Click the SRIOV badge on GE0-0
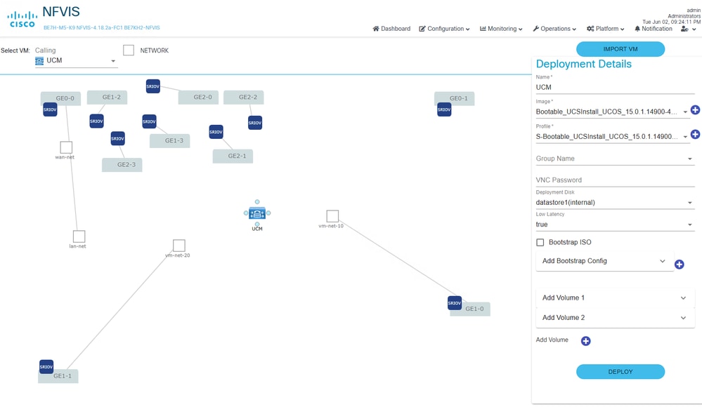Image resolution: width=702 pixels, height=407 pixels. click(x=50, y=109)
